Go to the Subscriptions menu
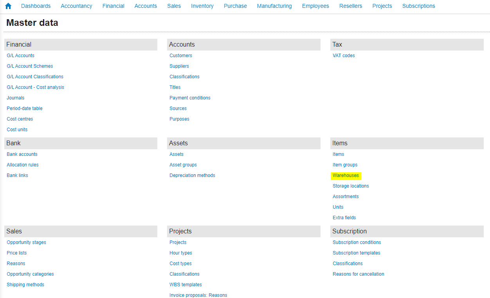The width and height of the screenshot is (490, 298). 418,6
